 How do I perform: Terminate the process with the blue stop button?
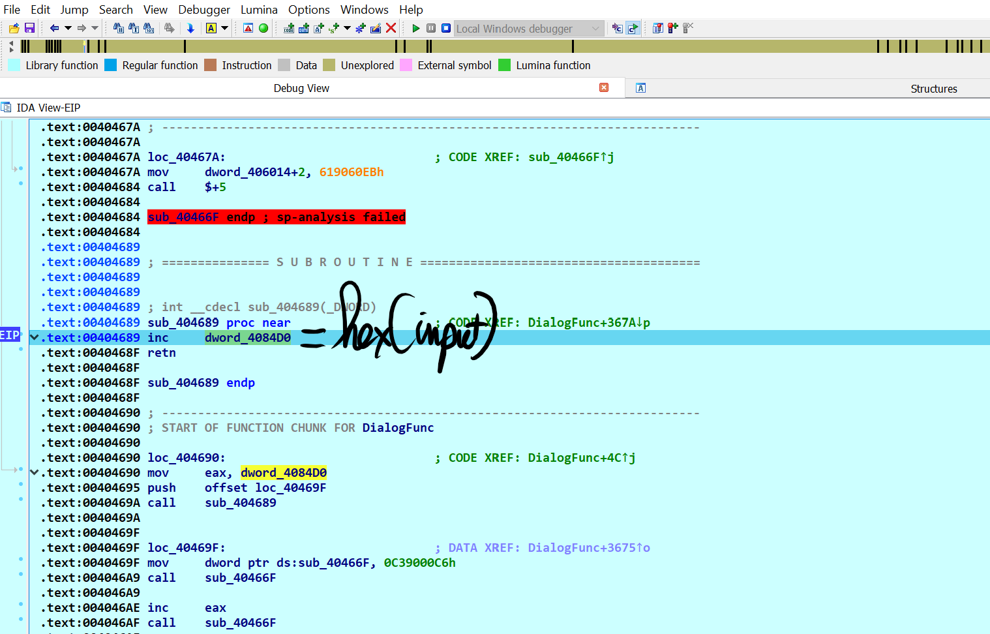coord(446,28)
